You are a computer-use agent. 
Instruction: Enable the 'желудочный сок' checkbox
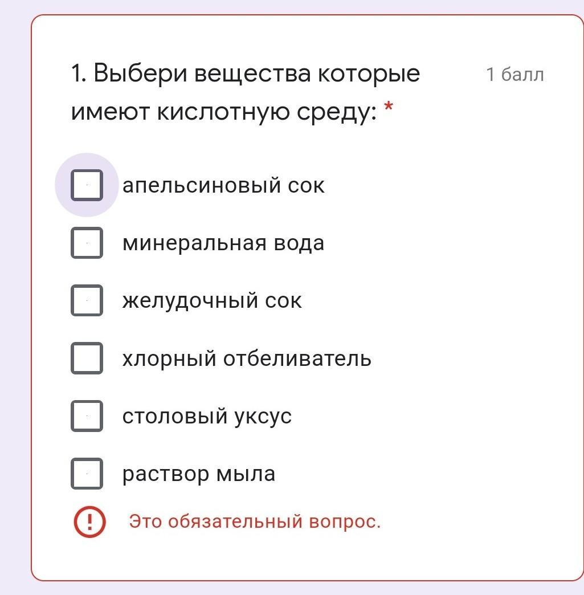[x=87, y=300]
